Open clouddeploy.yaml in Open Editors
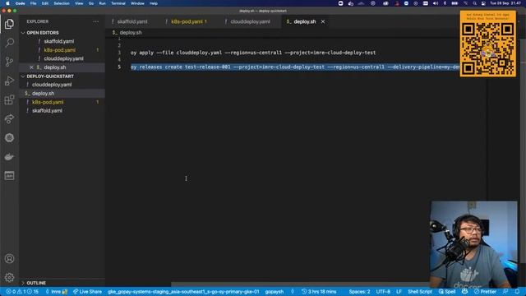The image size is (526, 296). (x=63, y=58)
